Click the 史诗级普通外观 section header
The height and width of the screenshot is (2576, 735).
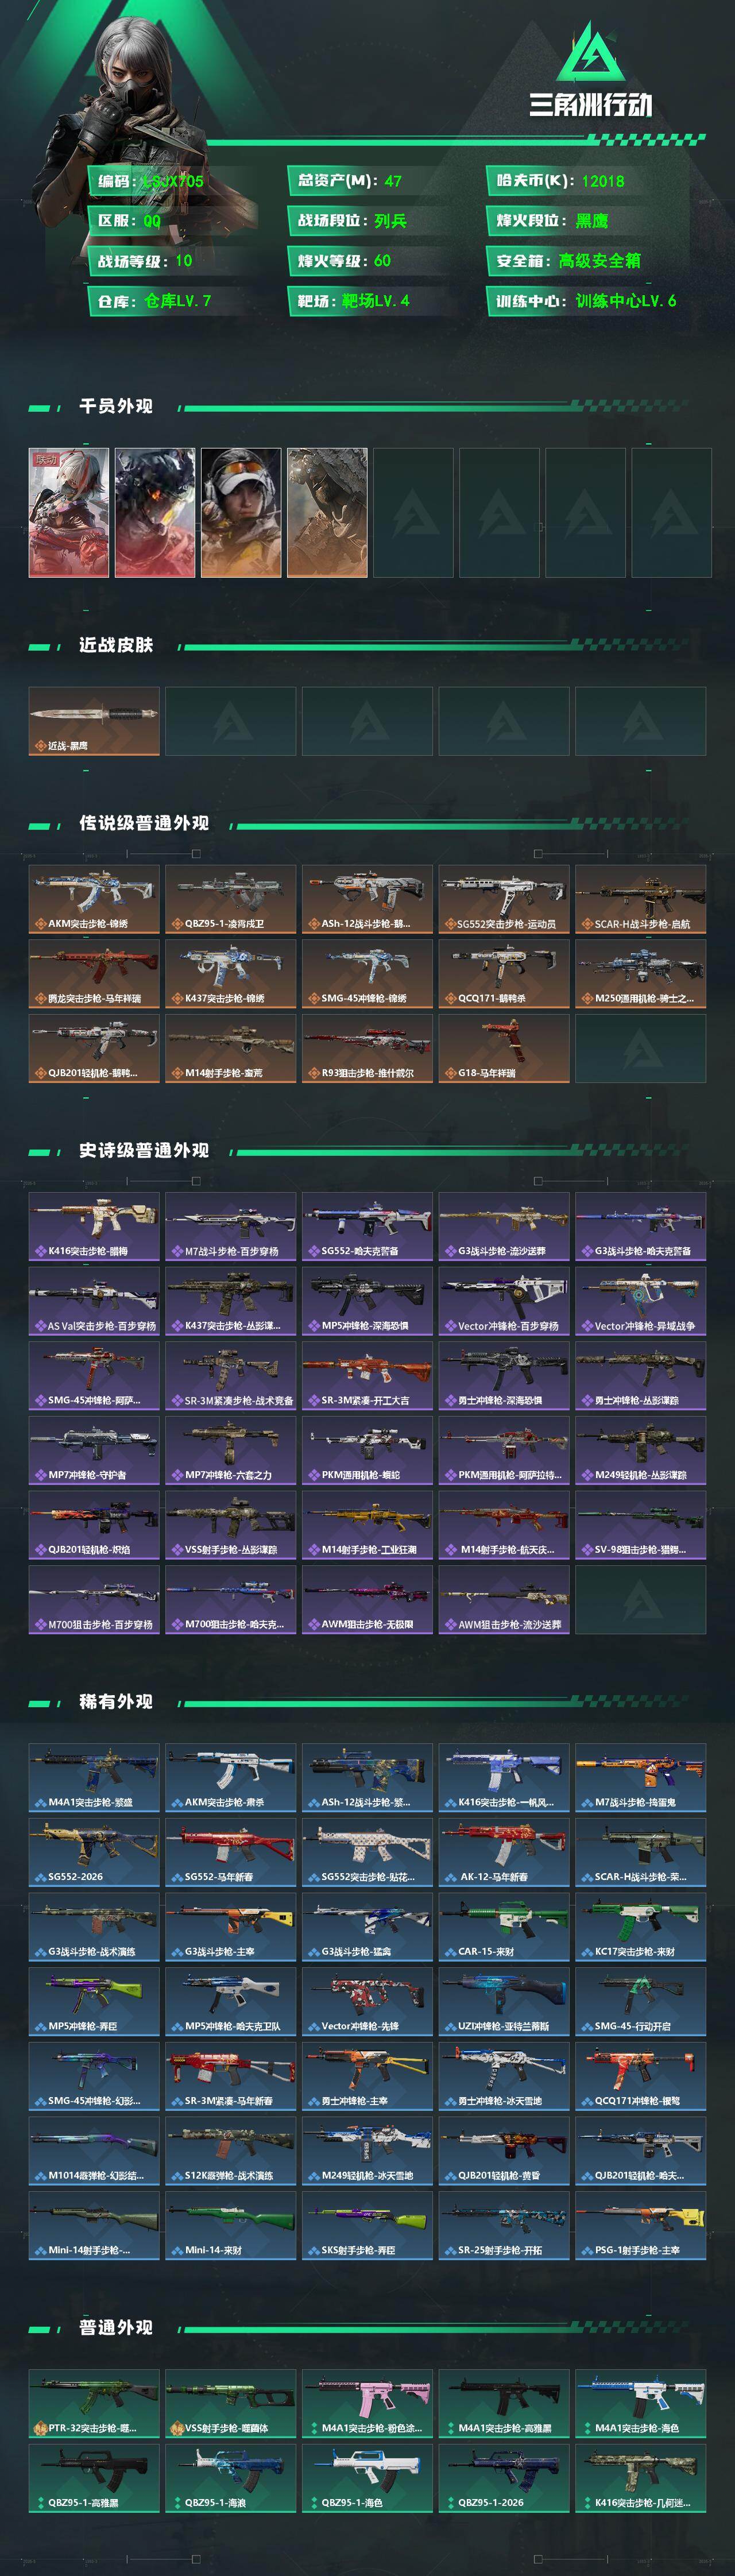click(144, 1150)
